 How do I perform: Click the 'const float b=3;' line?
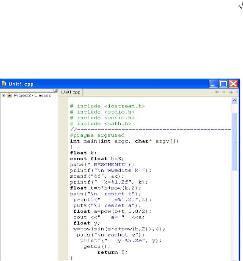(97, 159)
